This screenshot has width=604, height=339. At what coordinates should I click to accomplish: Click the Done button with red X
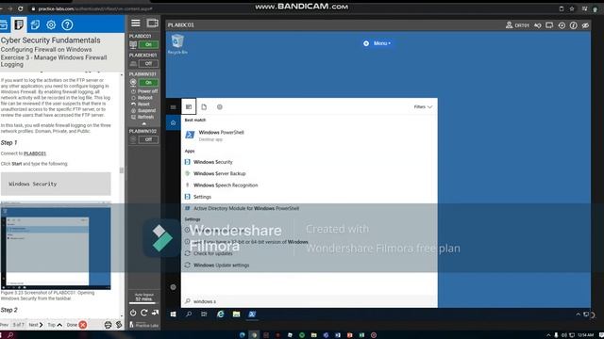76,325
